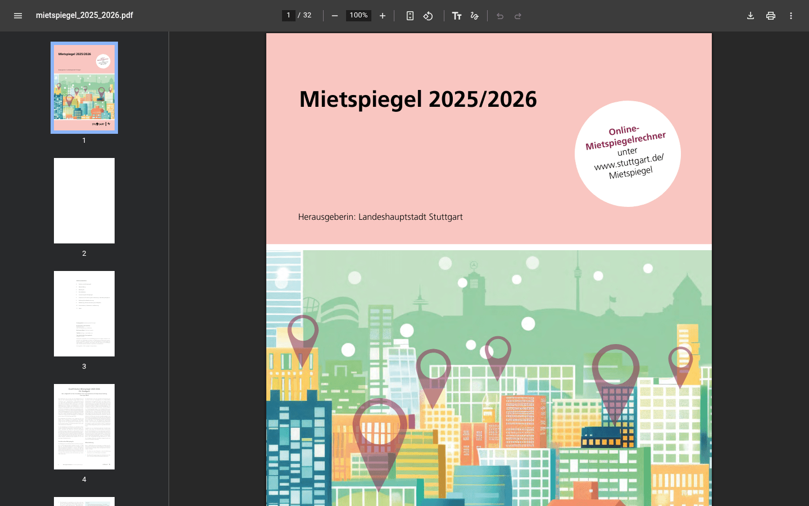Click the page number input field
809x506 pixels.
(289, 15)
